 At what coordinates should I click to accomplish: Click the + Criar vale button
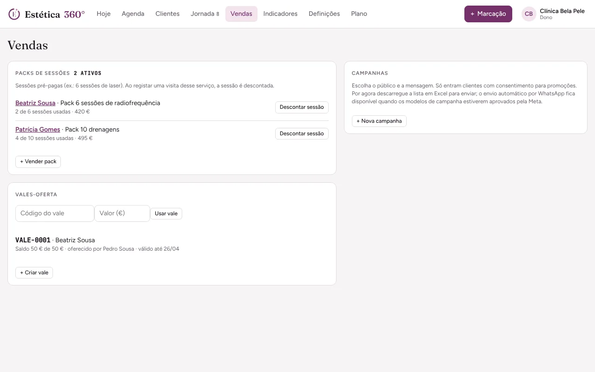point(34,272)
